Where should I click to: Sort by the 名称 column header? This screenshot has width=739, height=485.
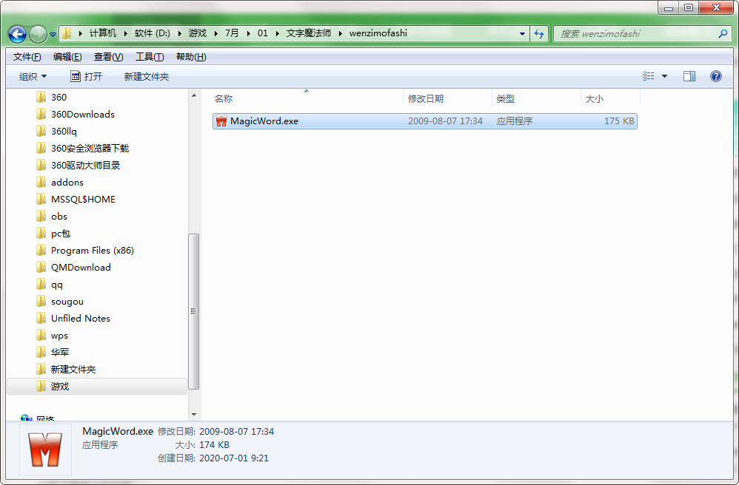tap(307, 99)
